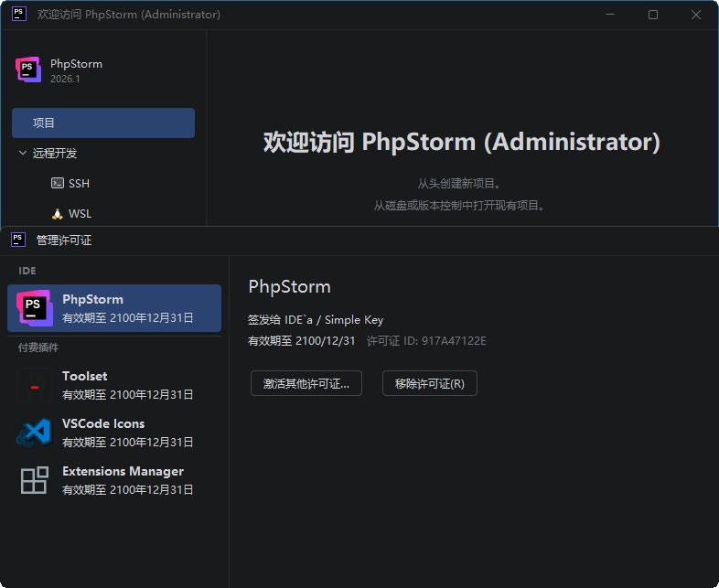Maximize the welcome PhpStorm window

click(x=653, y=15)
